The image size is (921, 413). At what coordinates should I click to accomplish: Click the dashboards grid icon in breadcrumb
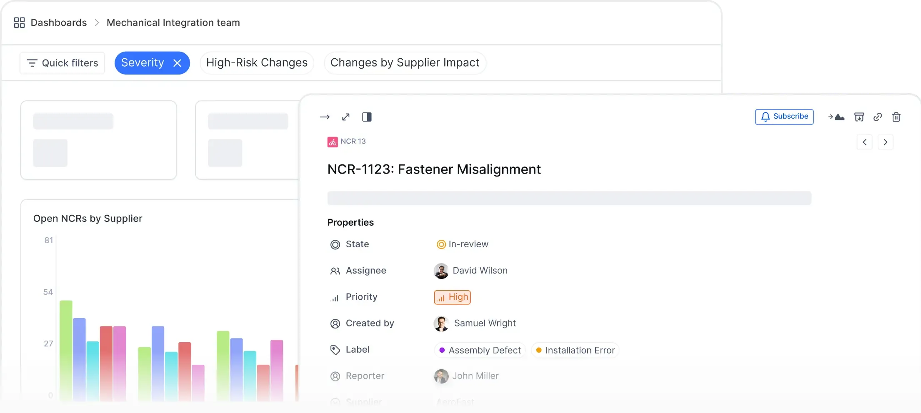coord(19,22)
